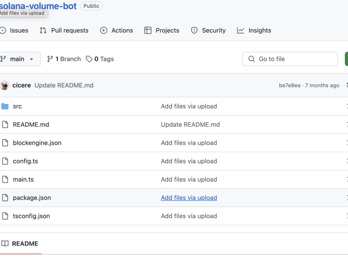
Task: Click the book icon beside README
Action: (x=5, y=244)
